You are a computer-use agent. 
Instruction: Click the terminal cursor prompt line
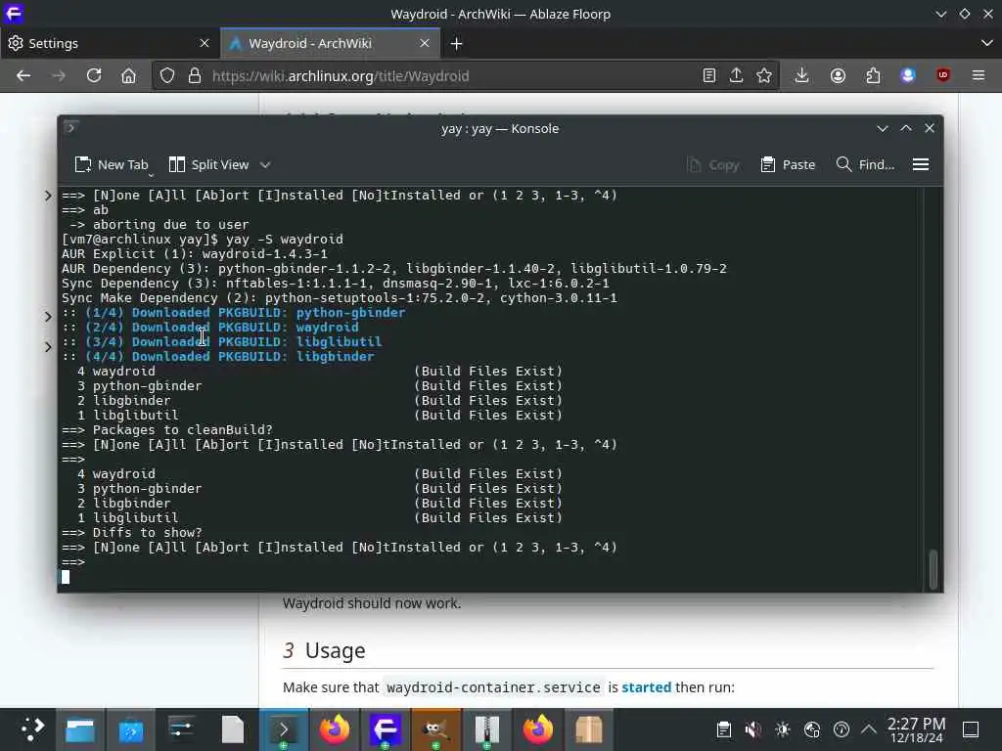tap(66, 577)
